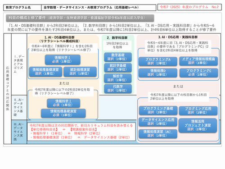Open the プログラミングA subject box

[x=158, y=61]
